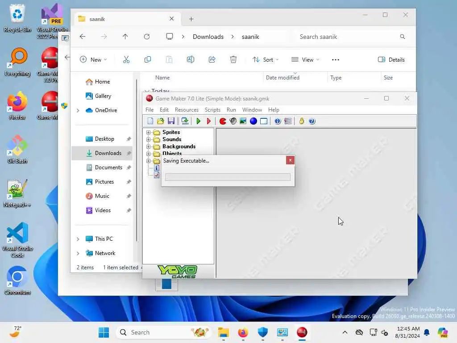The image size is (457, 343).
Task: Click the Saving Executable progress bar
Action: click(228, 177)
